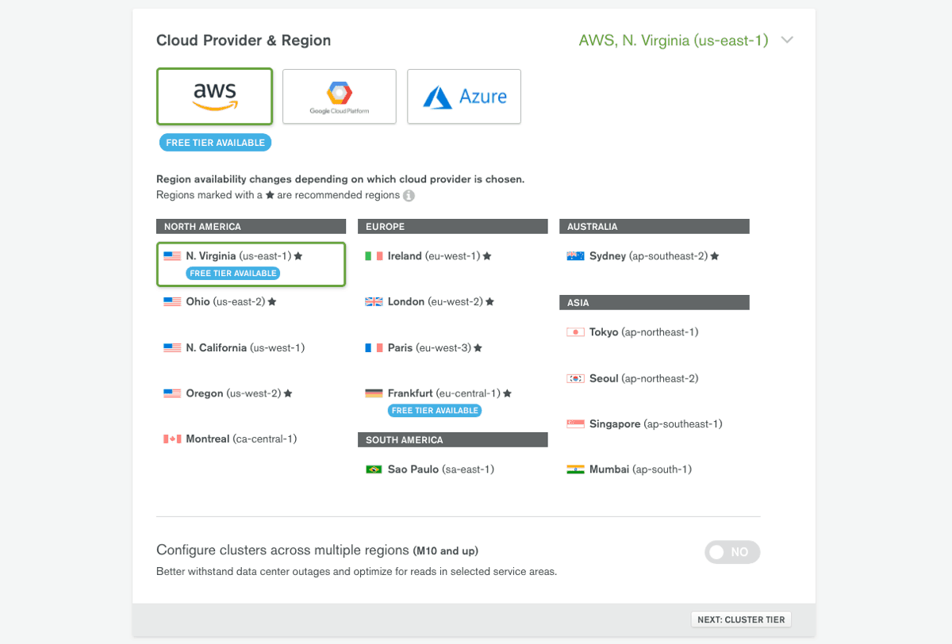This screenshot has height=644, width=952.
Task: Click the AWS, N. Virginia summary header text
Action: [674, 40]
